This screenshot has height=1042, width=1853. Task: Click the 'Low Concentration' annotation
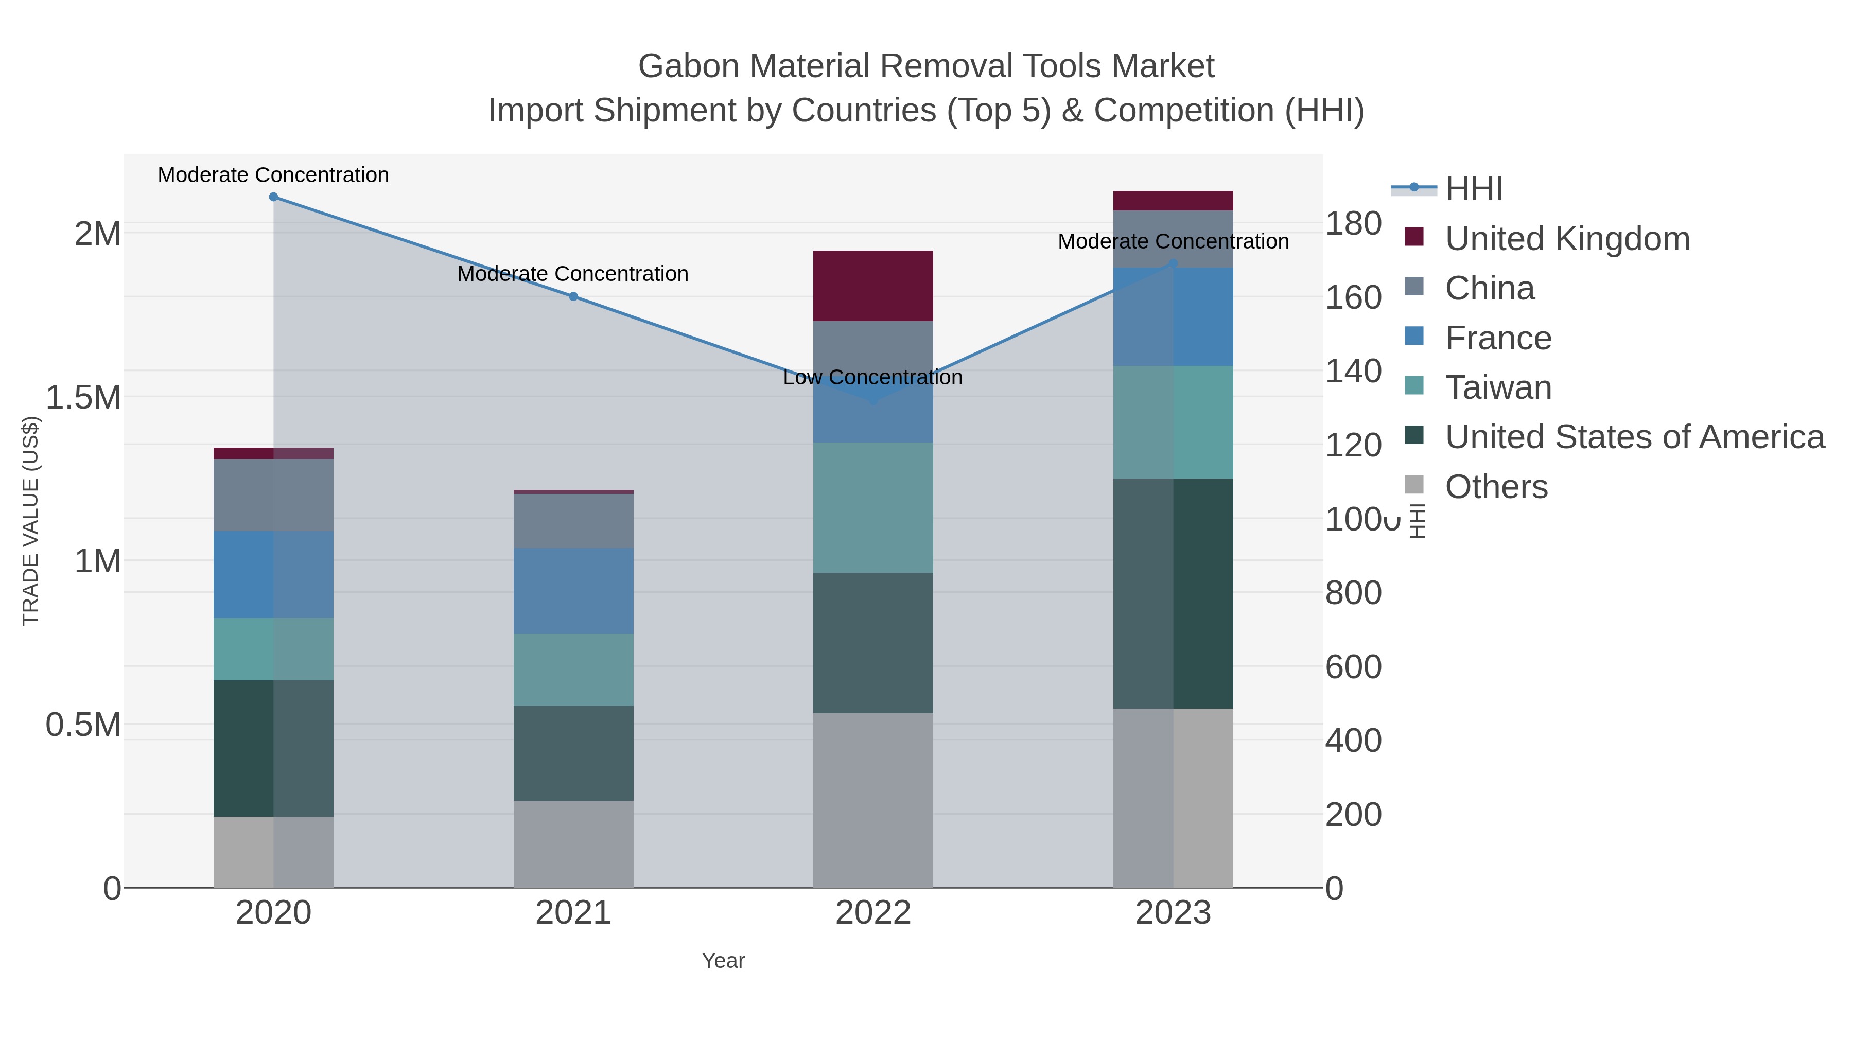tap(872, 377)
